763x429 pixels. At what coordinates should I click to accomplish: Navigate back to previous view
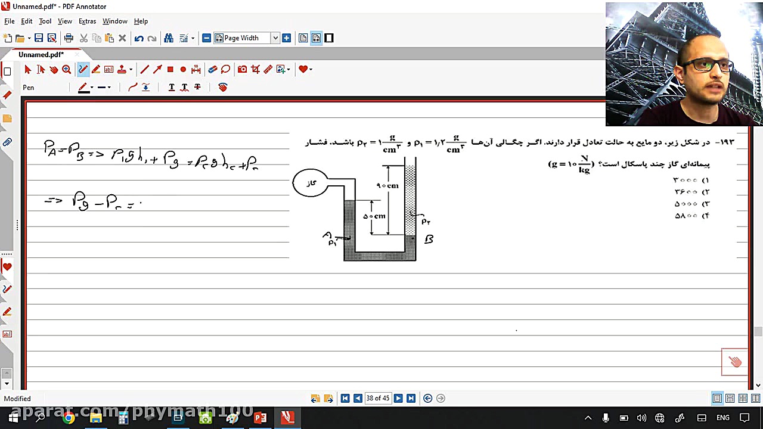428,399
